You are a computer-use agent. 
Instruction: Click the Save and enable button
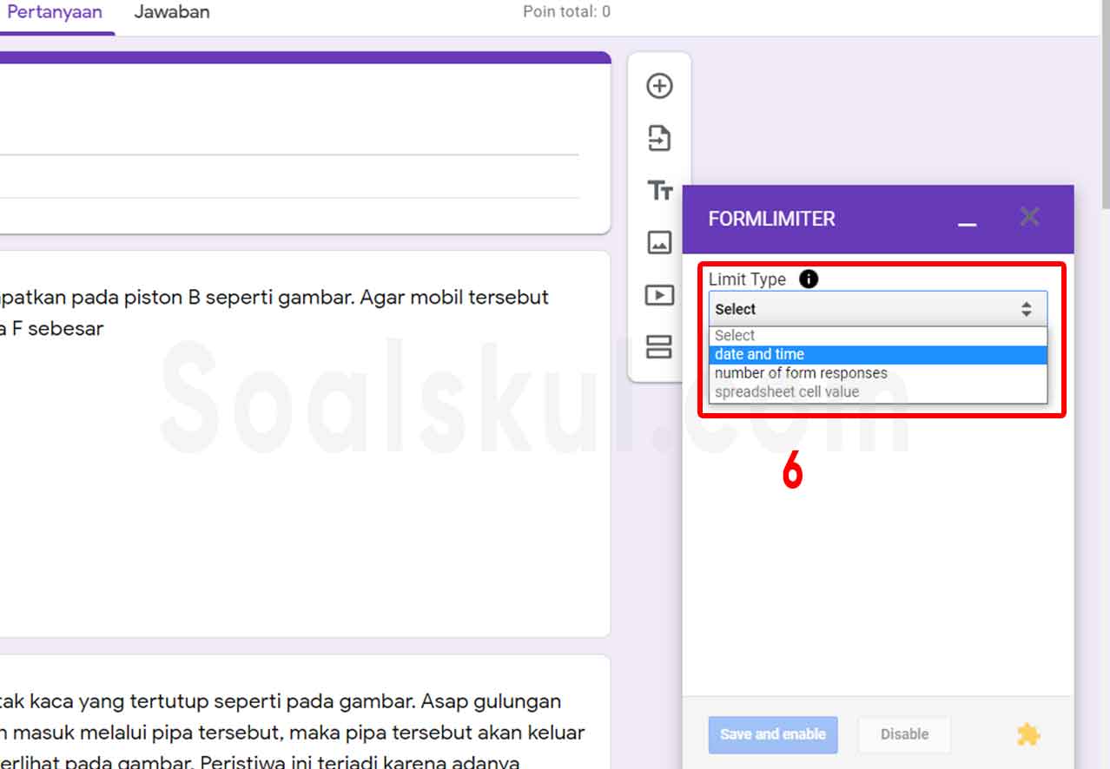(773, 734)
